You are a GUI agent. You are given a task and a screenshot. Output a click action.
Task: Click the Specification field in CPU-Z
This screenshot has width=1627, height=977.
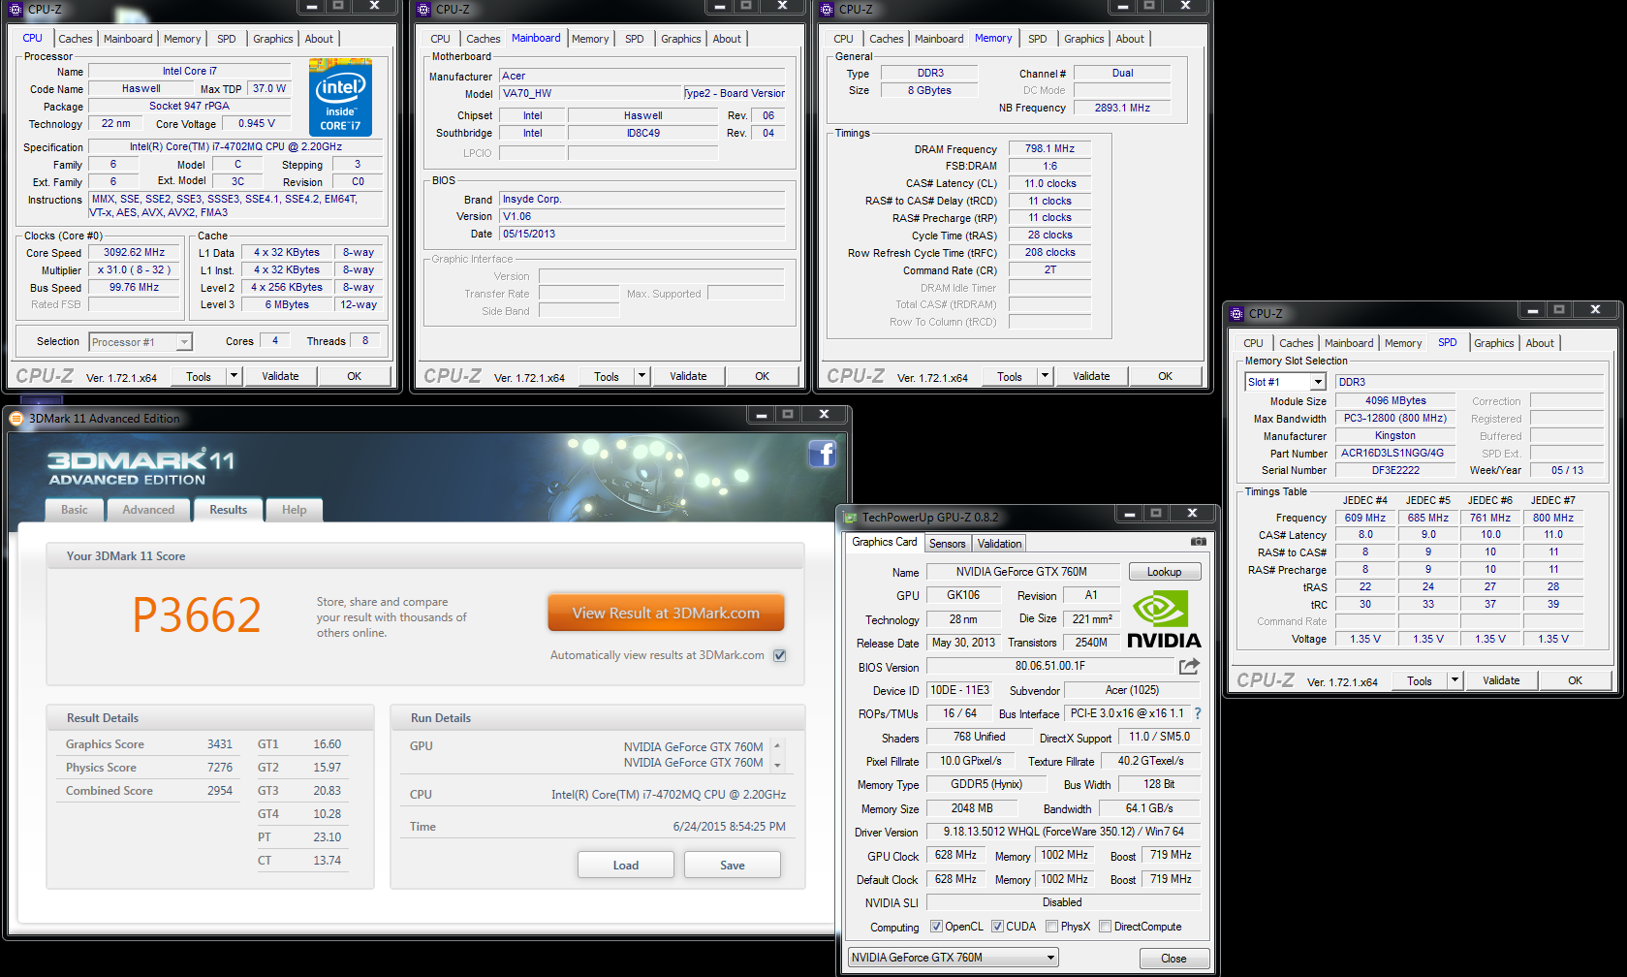235,147
